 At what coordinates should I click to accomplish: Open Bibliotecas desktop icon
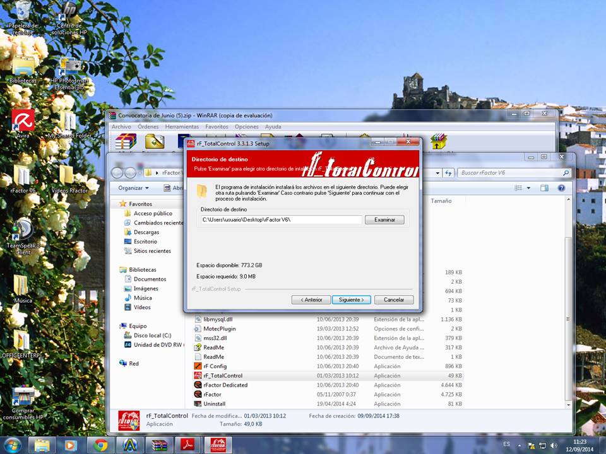tap(23, 70)
